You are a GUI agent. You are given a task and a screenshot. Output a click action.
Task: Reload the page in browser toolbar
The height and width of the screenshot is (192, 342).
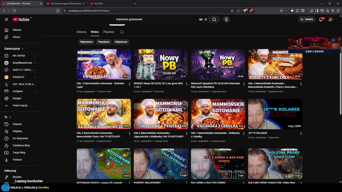coord(14,11)
